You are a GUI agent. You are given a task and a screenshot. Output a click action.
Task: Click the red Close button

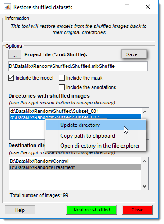coord(137,210)
